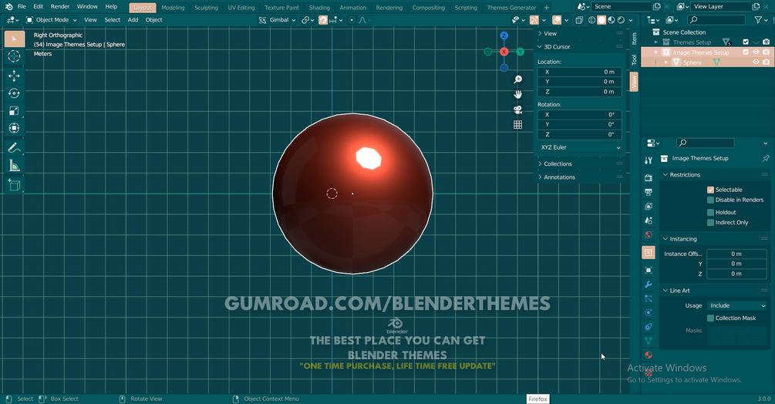
Task: Enable the Indirect Only checkbox
Action: coord(711,223)
